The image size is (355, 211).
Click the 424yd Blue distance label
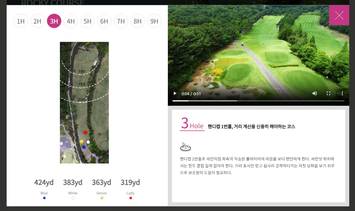click(44, 182)
